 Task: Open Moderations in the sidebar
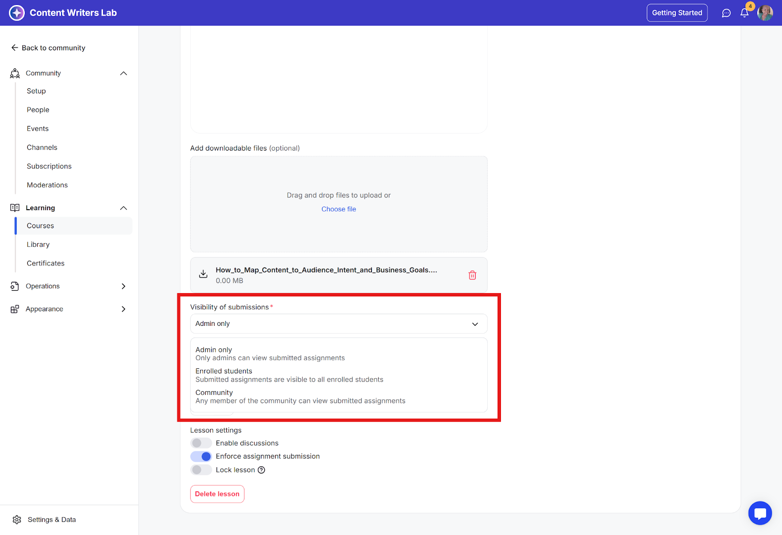point(47,185)
